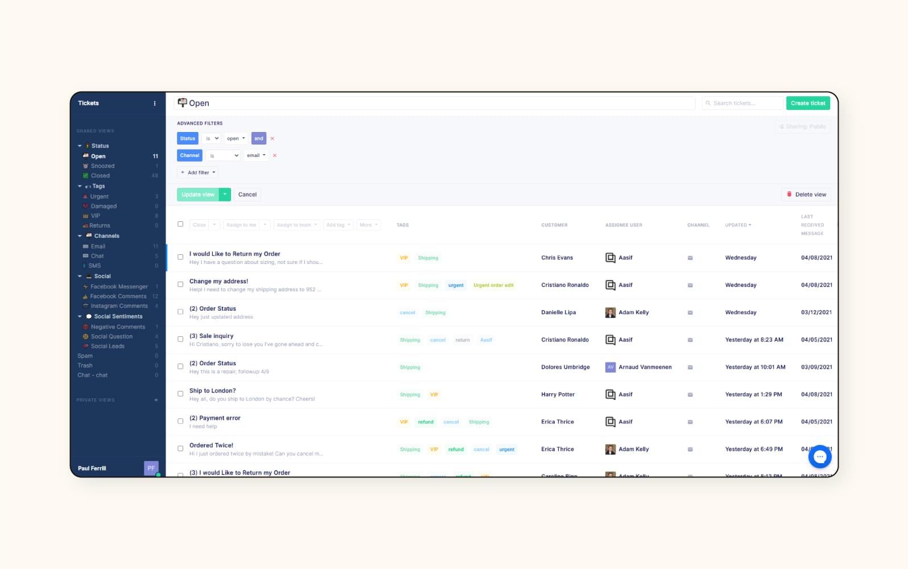Viewport: 908px width, 569px height.
Task: Sort by the Updated column header
Action: click(738, 225)
